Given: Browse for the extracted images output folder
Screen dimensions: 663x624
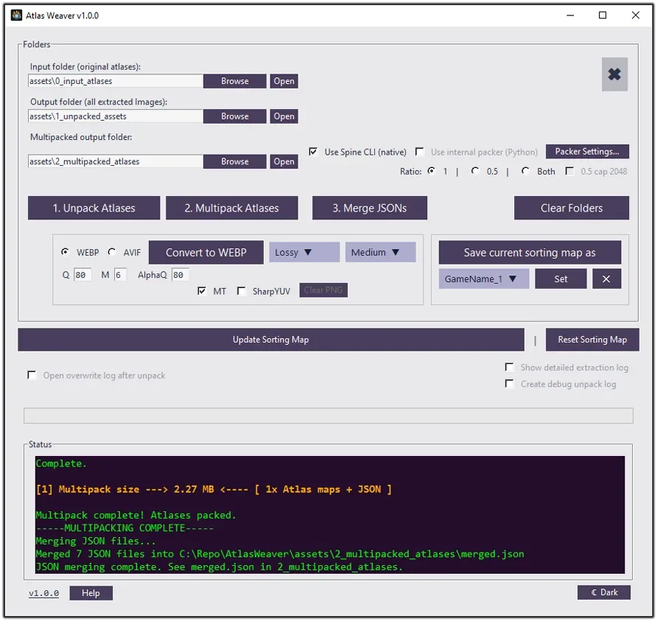Looking at the screenshot, I should pyautogui.click(x=236, y=117).
